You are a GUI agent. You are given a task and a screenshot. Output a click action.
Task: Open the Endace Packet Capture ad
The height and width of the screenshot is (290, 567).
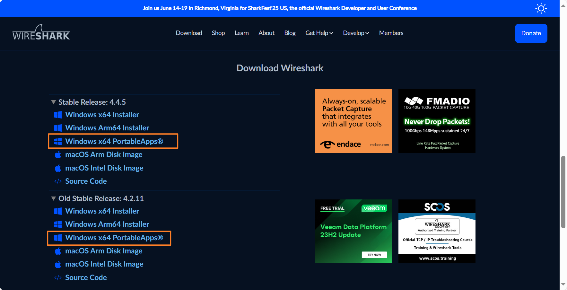pyautogui.click(x=354, y=121)
